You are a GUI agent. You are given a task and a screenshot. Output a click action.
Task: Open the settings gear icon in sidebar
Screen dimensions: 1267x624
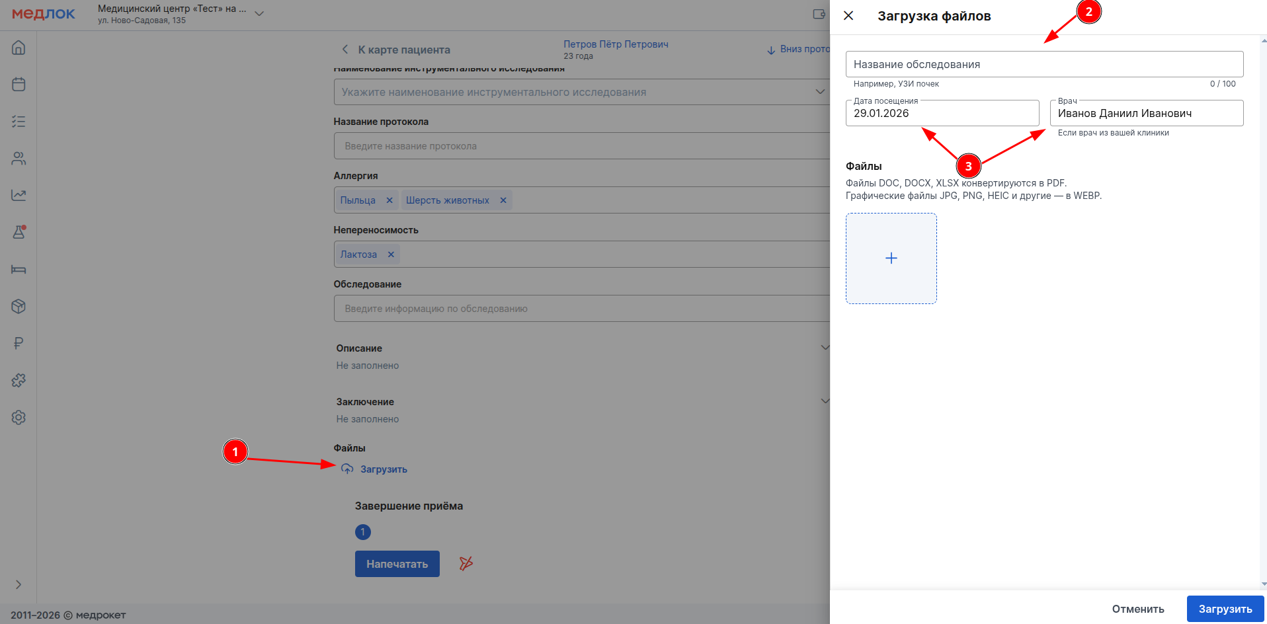coord(19,417)
